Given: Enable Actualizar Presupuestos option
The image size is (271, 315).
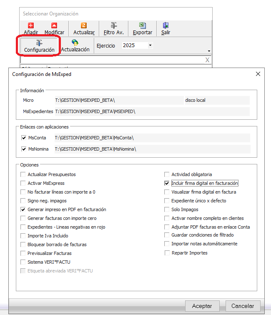Looking at the screenshot, I should tap(23, 174).
